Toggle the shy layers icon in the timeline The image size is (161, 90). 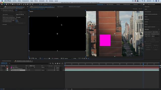point(56,63)
